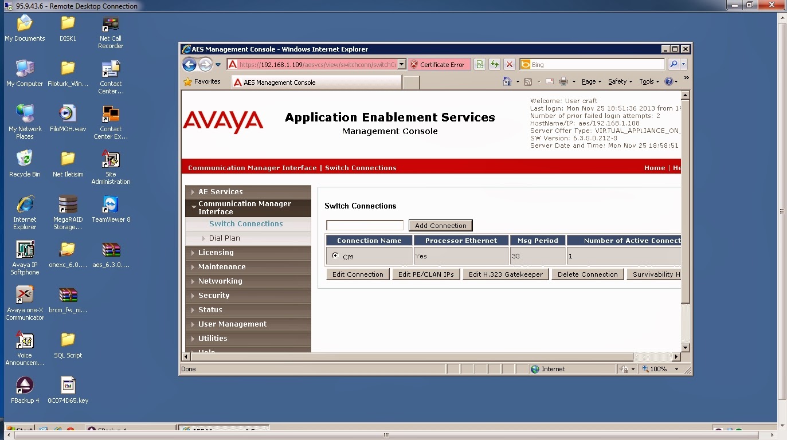This screenshot has height=440, width=787.
Task: Click the Edit Connection button
Action: click(x=358, y=274)
